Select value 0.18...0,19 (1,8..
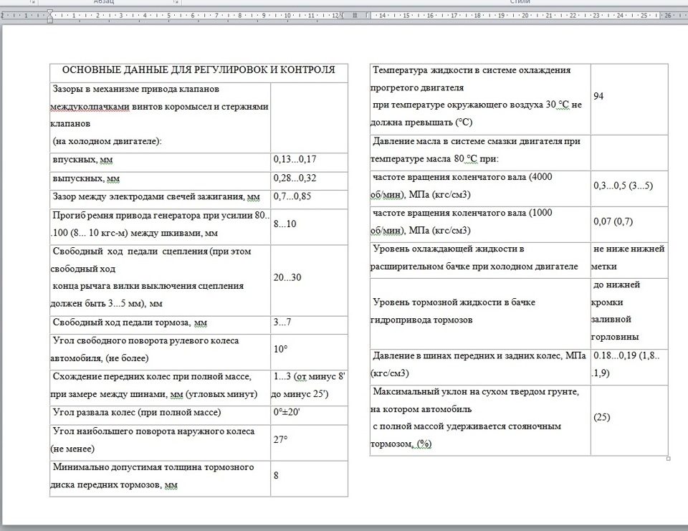Image resolution: width=688 pixels, height=531 pixels. coord(626,356)
